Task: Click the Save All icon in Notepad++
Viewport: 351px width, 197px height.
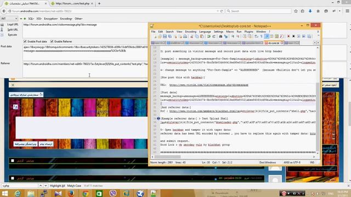Action: click(x=170, y=37)
